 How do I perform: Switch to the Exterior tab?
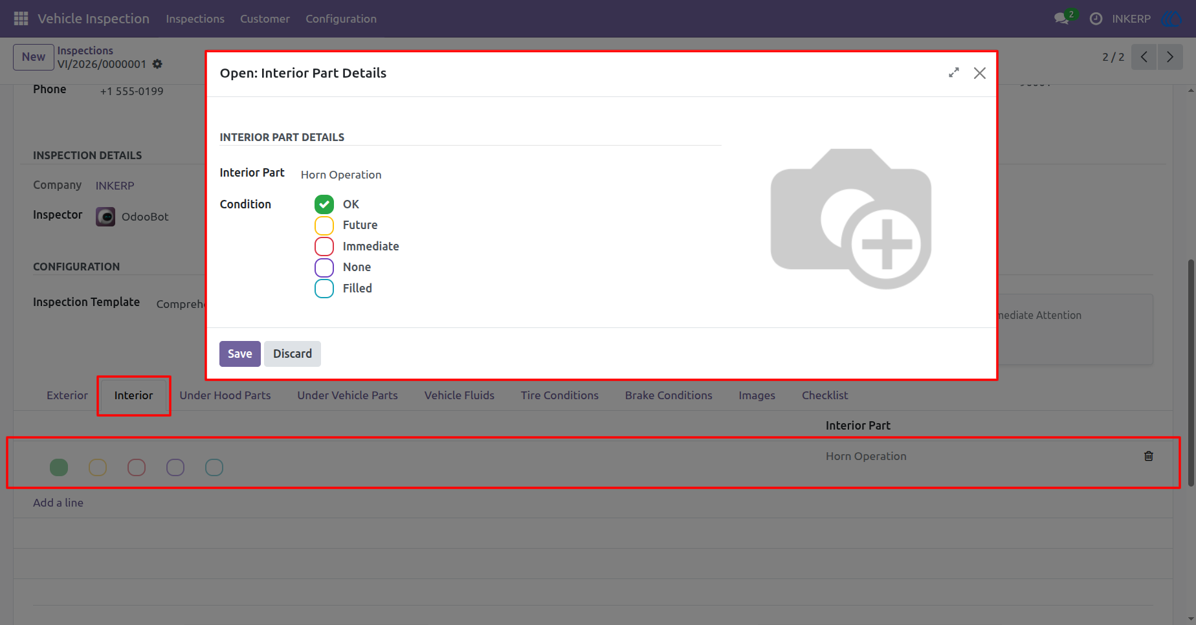pos(67,395)
